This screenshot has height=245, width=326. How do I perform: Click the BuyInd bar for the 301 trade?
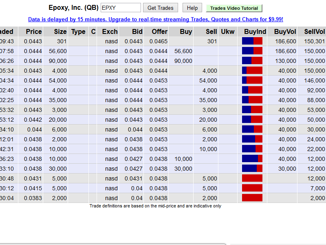[x=252, y=41]
